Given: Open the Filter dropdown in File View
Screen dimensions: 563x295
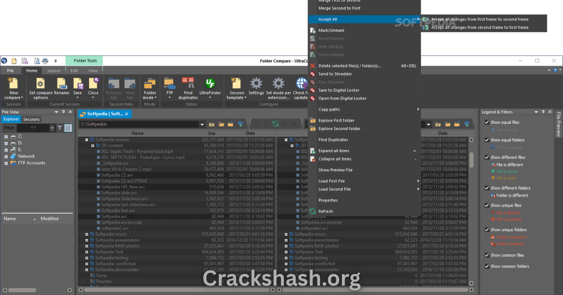Looking at the screenshot, I should tap(52, 128).
